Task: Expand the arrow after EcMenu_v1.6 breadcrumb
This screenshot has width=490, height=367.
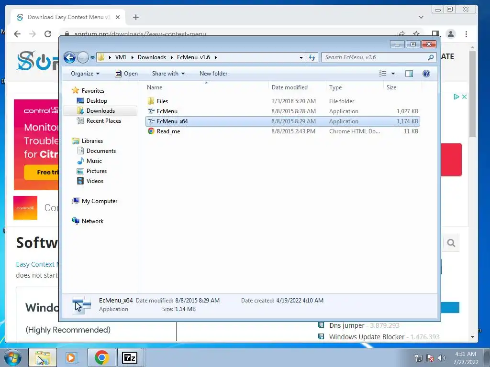Action: coord(216,57)
